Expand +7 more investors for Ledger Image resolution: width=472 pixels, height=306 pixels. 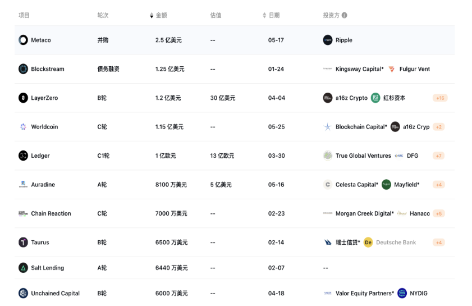point(438,156)
